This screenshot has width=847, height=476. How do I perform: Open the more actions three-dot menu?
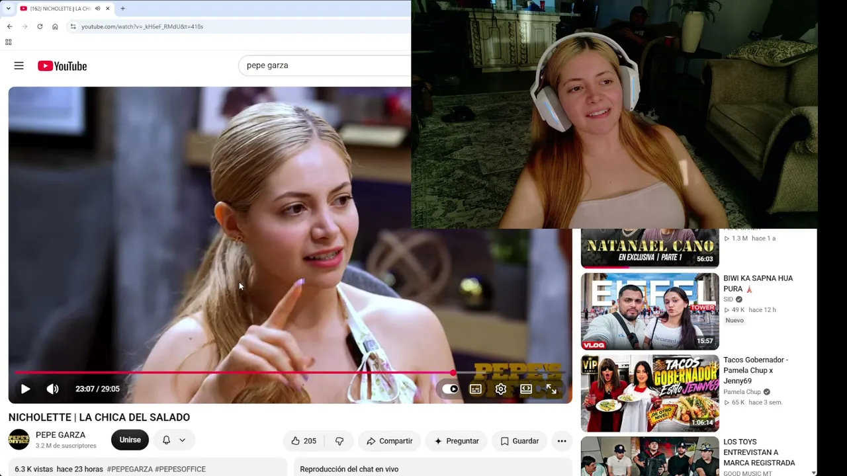pos(562,441)
